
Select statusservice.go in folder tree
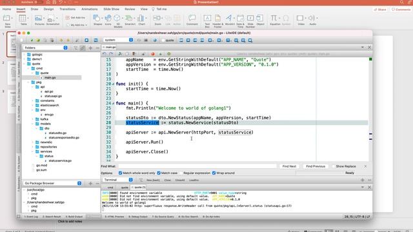(60, 160)
